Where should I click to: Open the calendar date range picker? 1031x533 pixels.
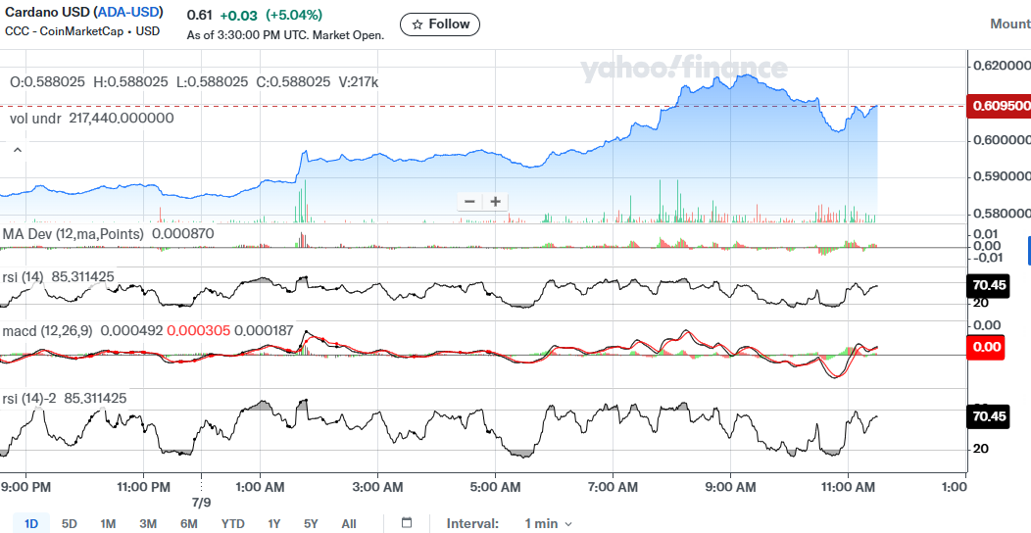coord(407,523)
